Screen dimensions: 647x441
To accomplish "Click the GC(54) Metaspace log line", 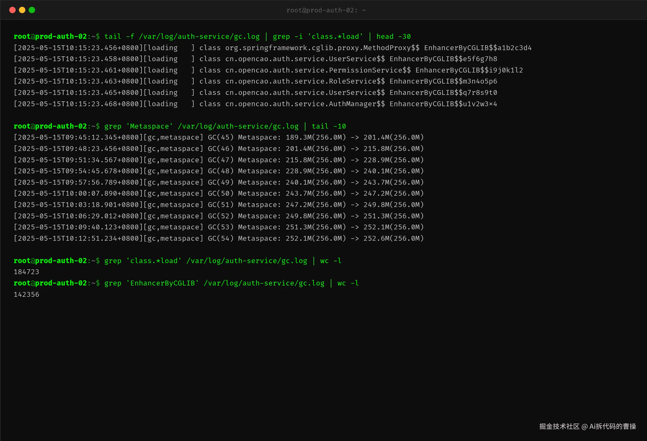I will [219, 238].
